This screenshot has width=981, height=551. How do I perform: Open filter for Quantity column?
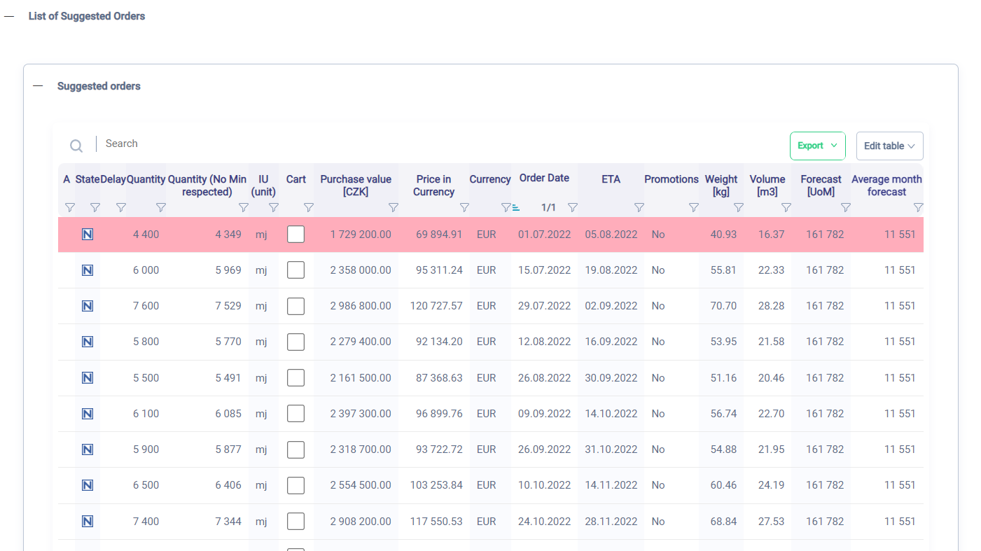160,207
